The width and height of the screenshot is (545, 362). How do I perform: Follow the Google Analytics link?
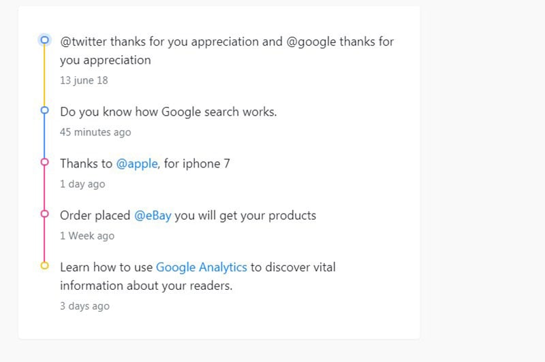click(202, 267)
